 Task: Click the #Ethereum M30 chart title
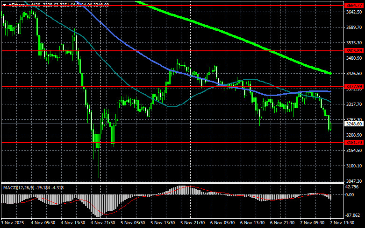[x=22, y=4]
